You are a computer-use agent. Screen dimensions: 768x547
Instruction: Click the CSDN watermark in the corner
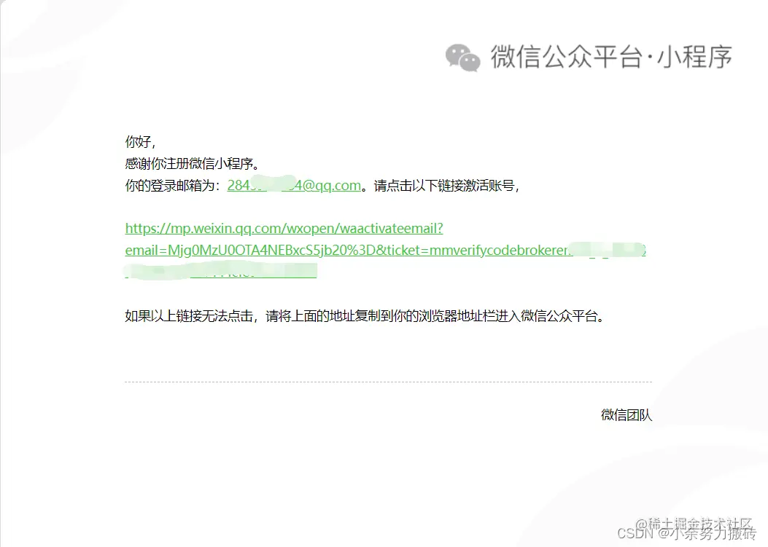click(635, 533)
